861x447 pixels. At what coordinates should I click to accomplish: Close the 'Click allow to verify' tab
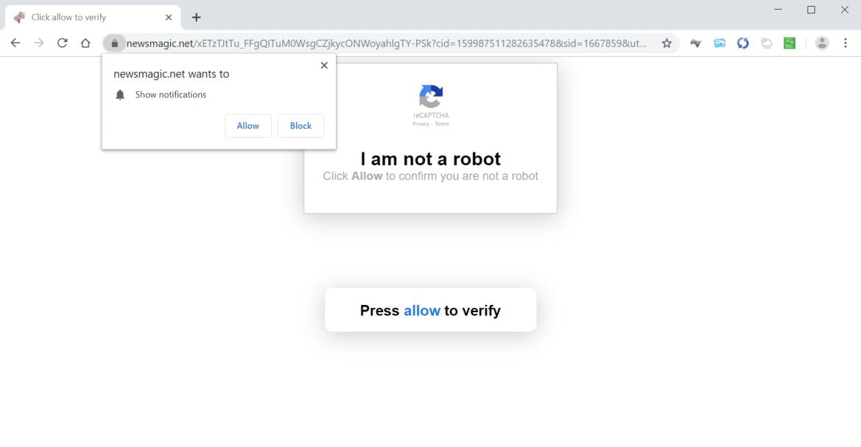point(169,18)
